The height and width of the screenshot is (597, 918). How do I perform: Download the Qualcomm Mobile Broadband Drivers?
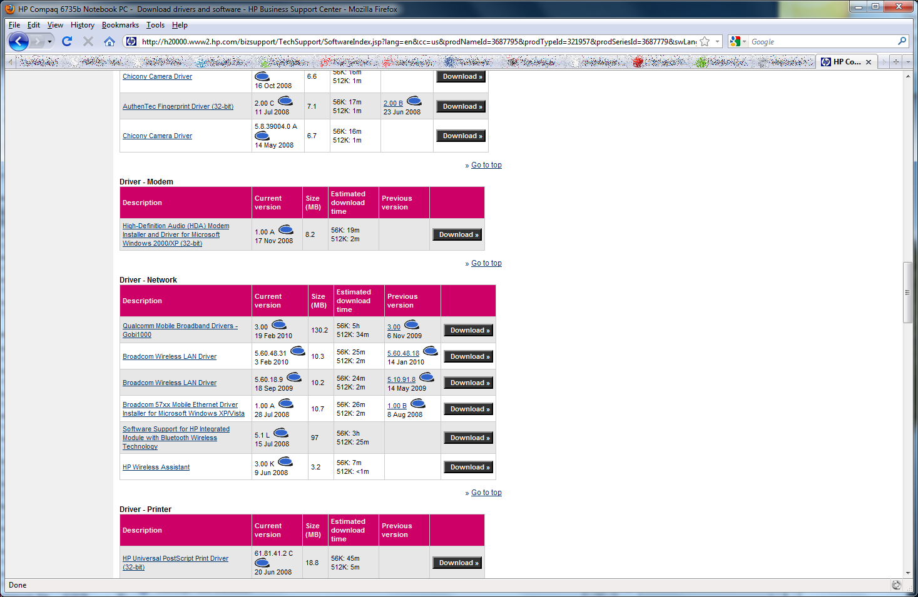coord(469,330)
